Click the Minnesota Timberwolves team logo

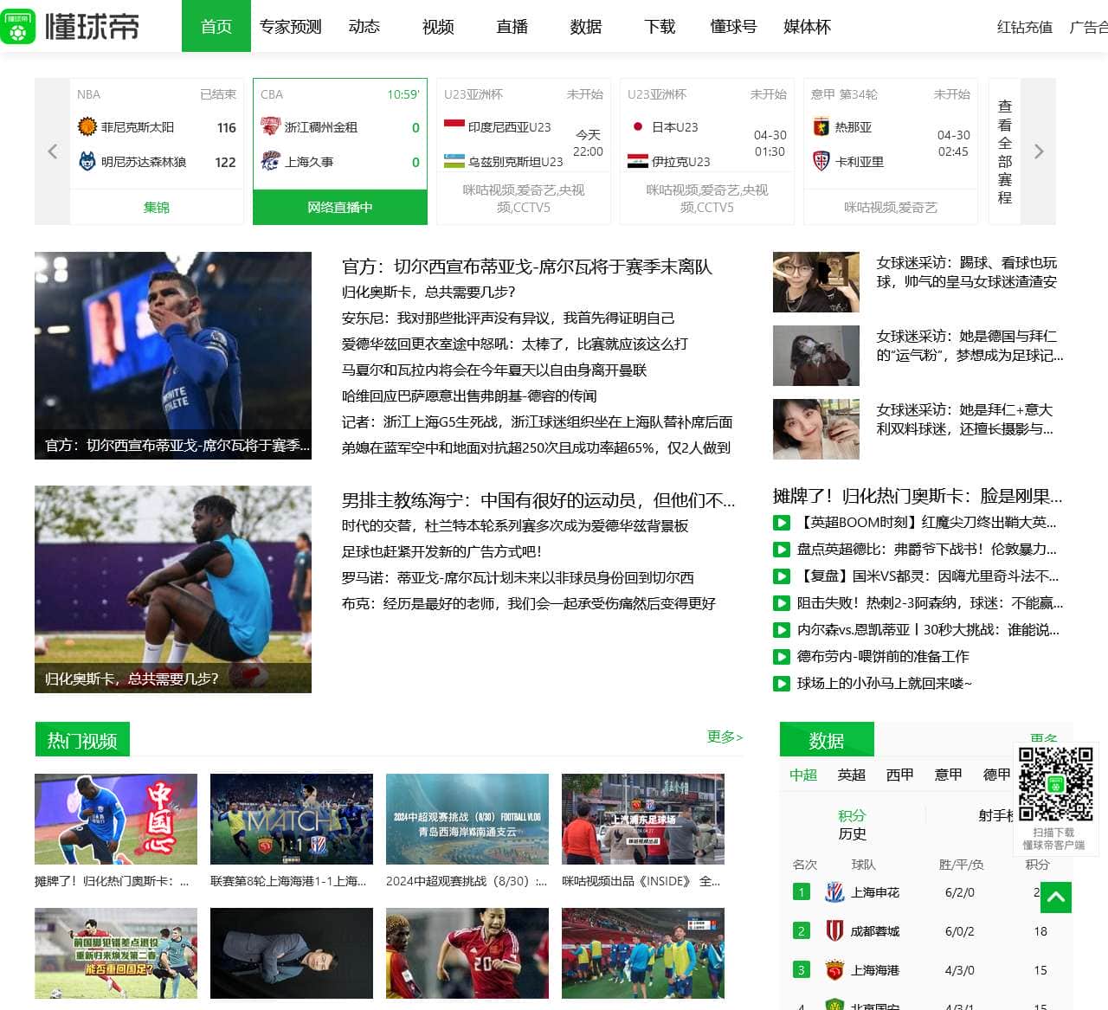pyautogui.click(x=87, y=161)
